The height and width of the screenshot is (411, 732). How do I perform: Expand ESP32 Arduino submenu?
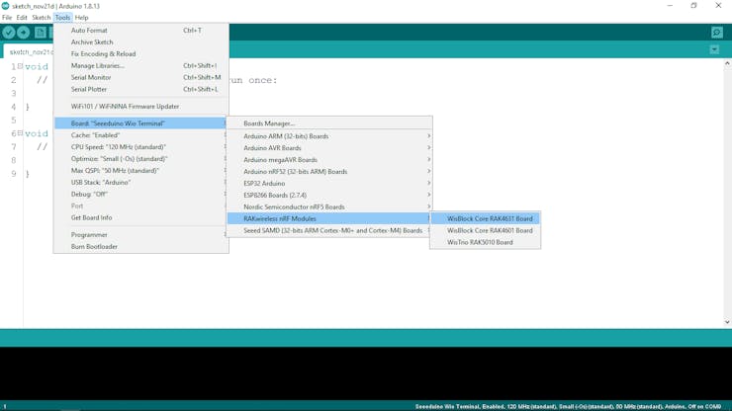tap(329, 184)
